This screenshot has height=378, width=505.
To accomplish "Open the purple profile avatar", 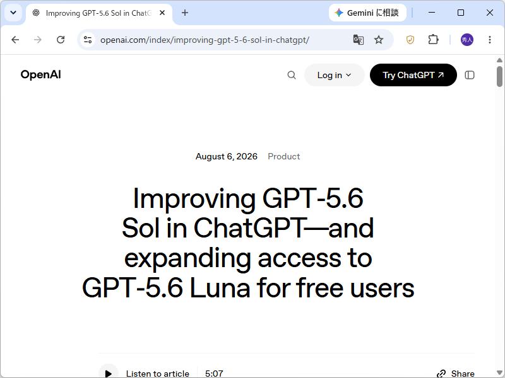I will [467, 40].
